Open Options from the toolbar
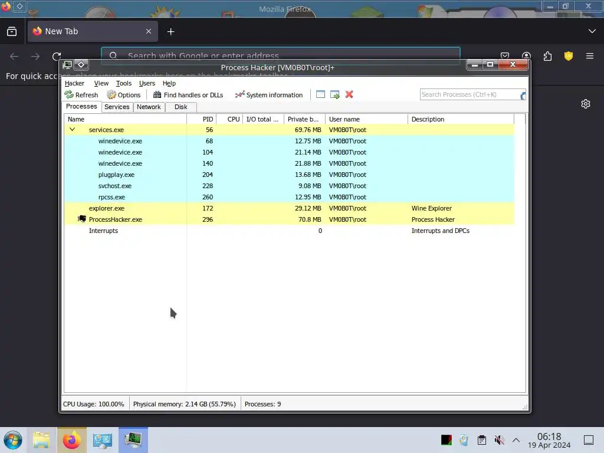604x453 pixels. coord(124,95)
